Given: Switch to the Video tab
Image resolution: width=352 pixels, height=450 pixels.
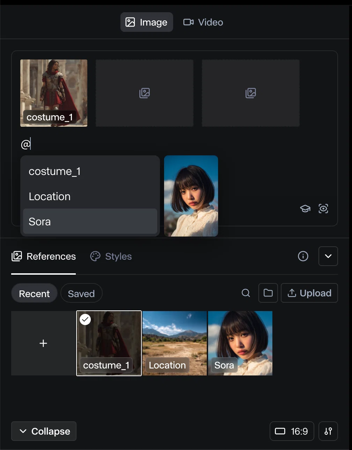Looking at the screenshot, I should click(203, 22).
